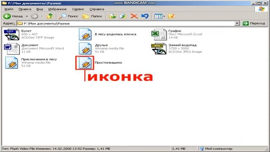Image resolution: width=270 pixels, height=152 pixels.
Task: Select the Букет TIFF file icon
Action: (12, 35)
